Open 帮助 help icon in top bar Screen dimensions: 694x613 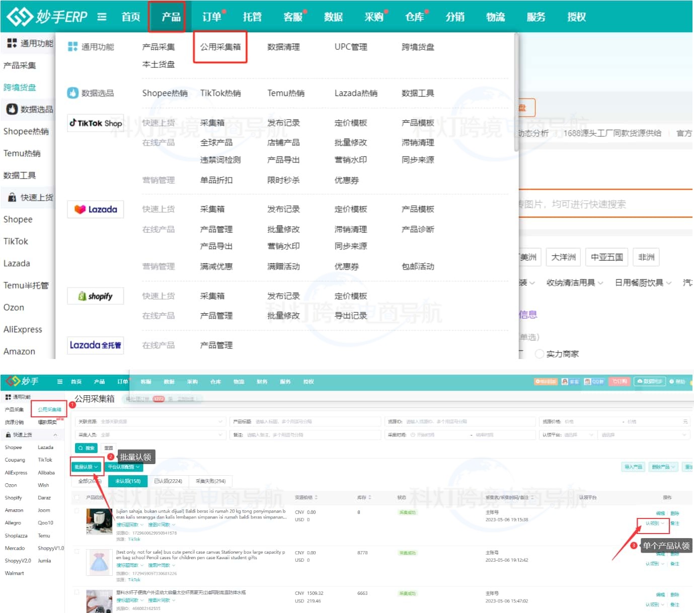677,382
